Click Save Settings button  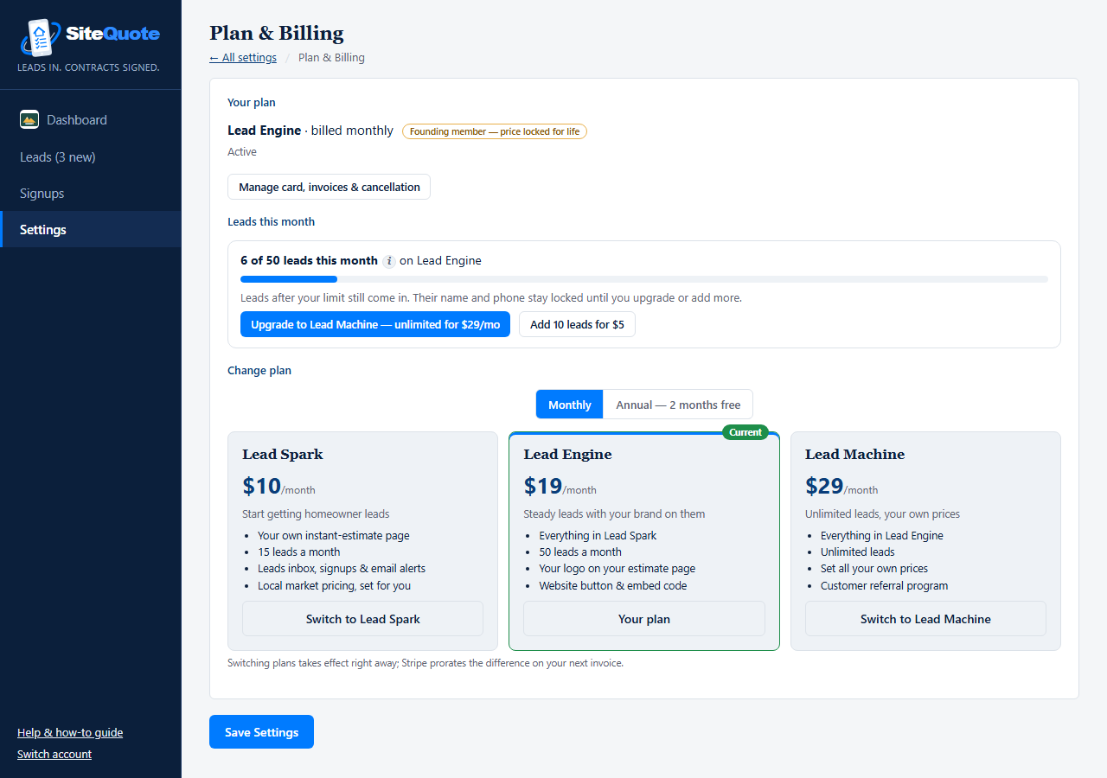[x=261, y=732]
